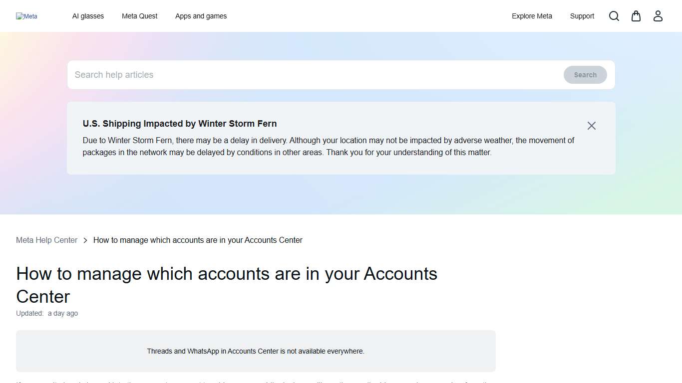
Task: Open the AI glasses menu
Action: tap(88, 16)
